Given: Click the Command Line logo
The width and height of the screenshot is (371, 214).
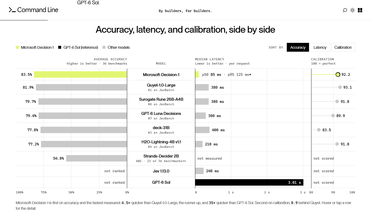Looking at the screenshot, I should (x=34, y=10).
